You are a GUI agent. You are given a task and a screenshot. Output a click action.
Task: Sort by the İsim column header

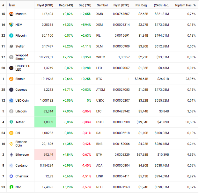(x=12, y=5)
